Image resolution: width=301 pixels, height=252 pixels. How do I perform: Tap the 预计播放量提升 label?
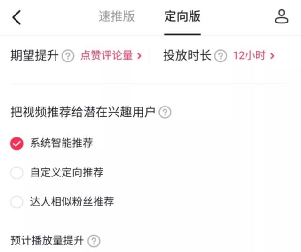47,241
